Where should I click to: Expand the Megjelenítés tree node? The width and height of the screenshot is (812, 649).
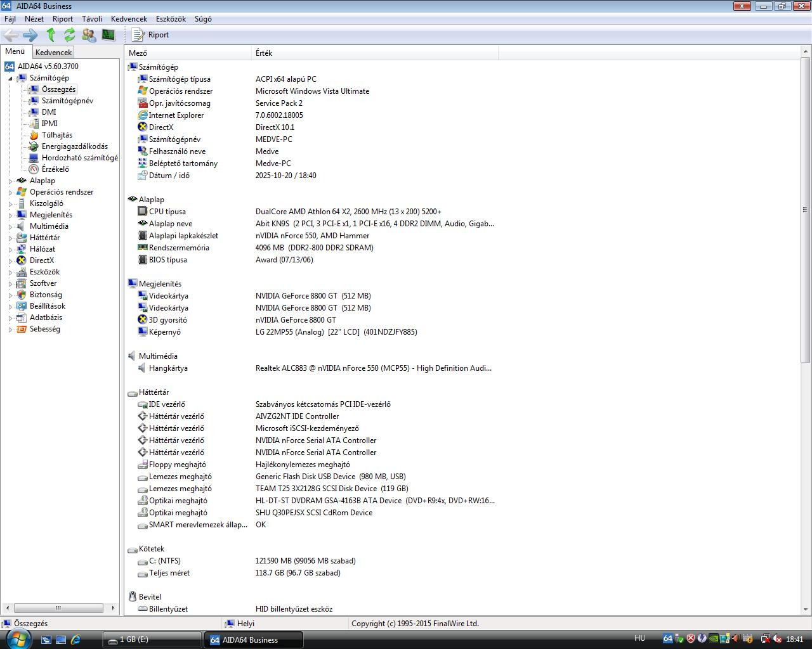click(x=10, y=215)
